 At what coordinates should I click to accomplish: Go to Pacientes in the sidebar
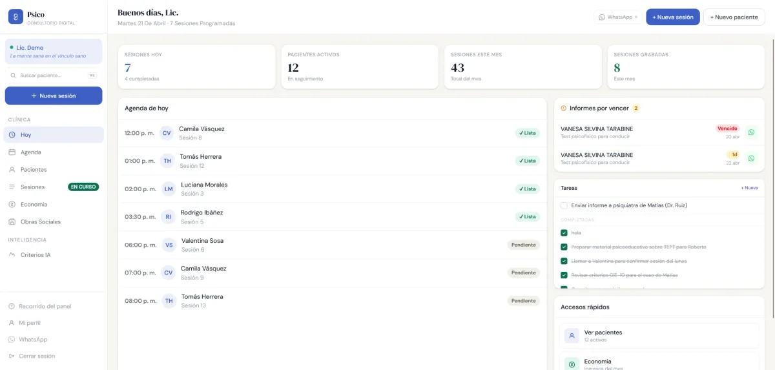[x=33, y=170]
